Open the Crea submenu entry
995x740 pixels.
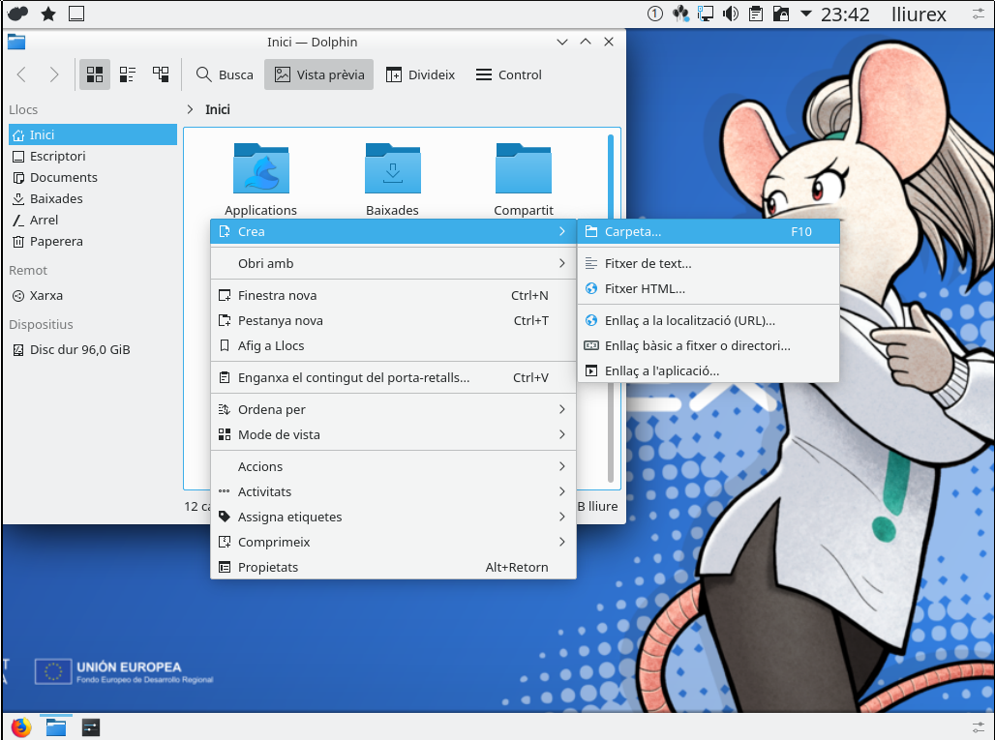pos(393,231)
